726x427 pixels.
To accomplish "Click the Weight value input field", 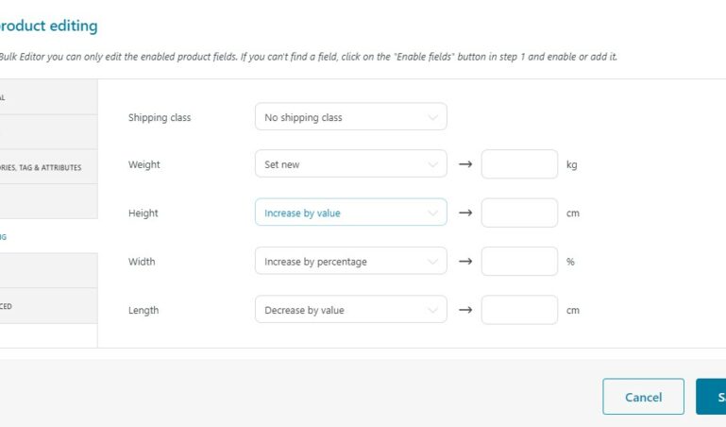I will (519, 164).
